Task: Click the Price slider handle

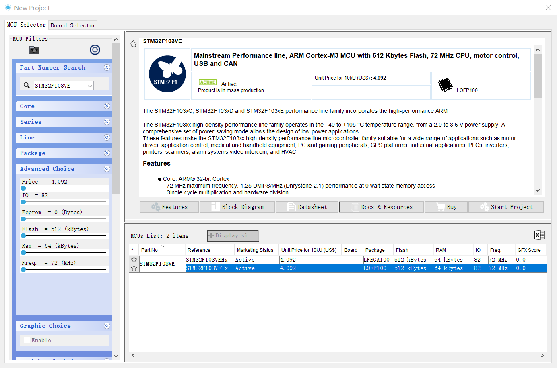Action: click(23, 188)
